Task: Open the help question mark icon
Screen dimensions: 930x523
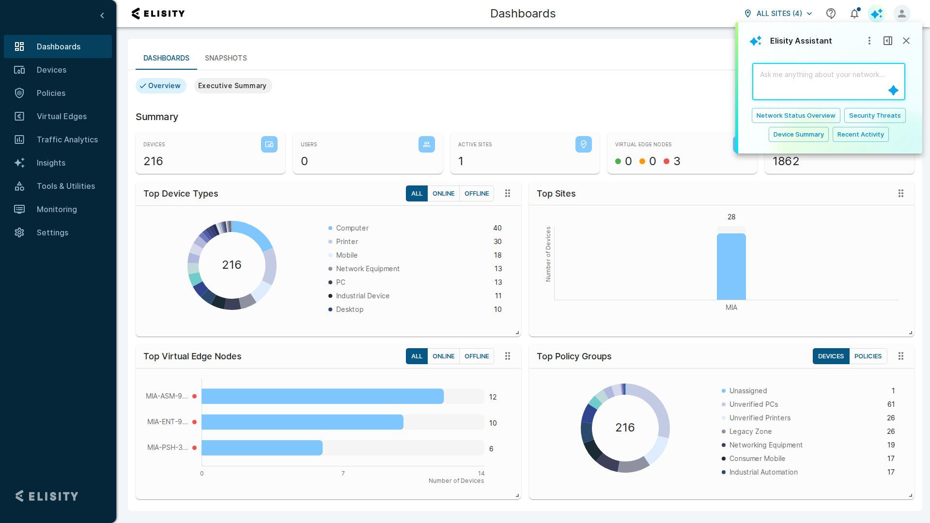Action: pyautogui.click(x=831, y=14)
